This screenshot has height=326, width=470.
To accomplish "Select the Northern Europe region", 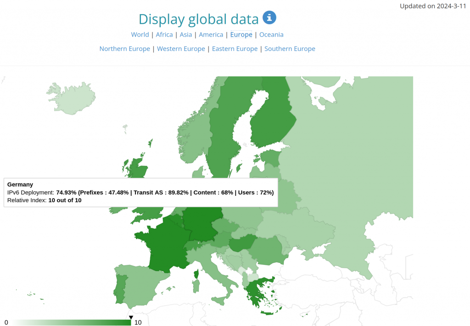I will (124, 49).
